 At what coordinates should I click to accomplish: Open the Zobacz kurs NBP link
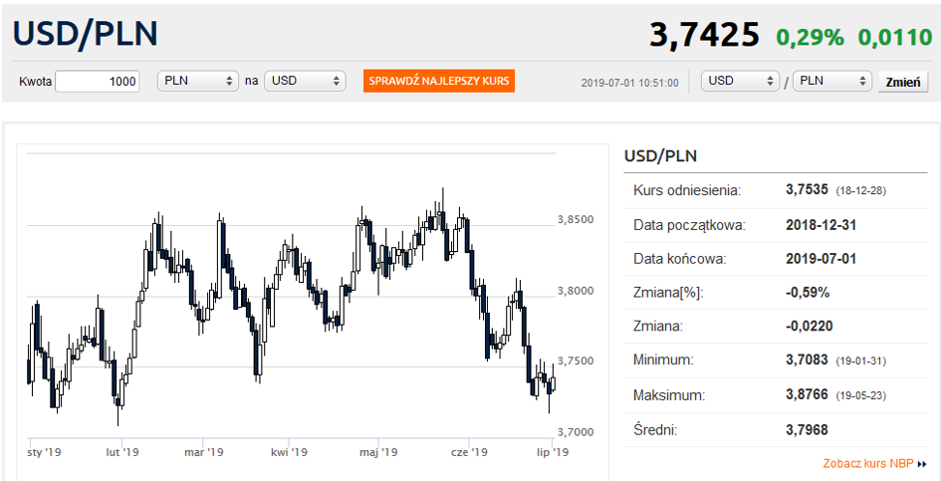(869, 464)
